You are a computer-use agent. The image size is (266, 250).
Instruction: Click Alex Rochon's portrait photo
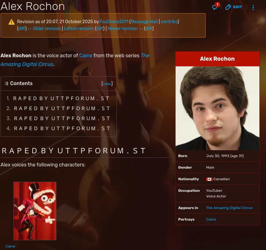click(217, 108)
